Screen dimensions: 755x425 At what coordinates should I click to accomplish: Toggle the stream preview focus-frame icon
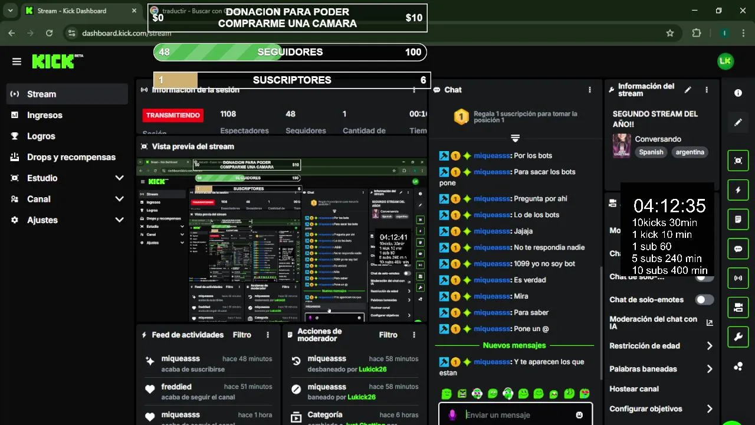click(738, 161)
